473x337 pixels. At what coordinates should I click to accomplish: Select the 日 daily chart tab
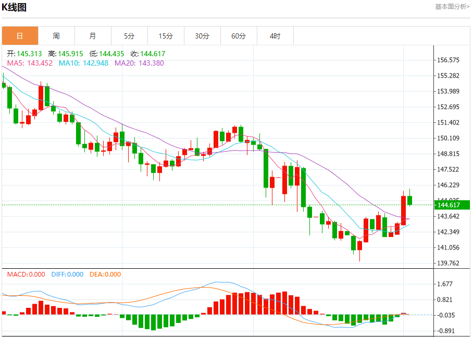[x=20, y=36]
